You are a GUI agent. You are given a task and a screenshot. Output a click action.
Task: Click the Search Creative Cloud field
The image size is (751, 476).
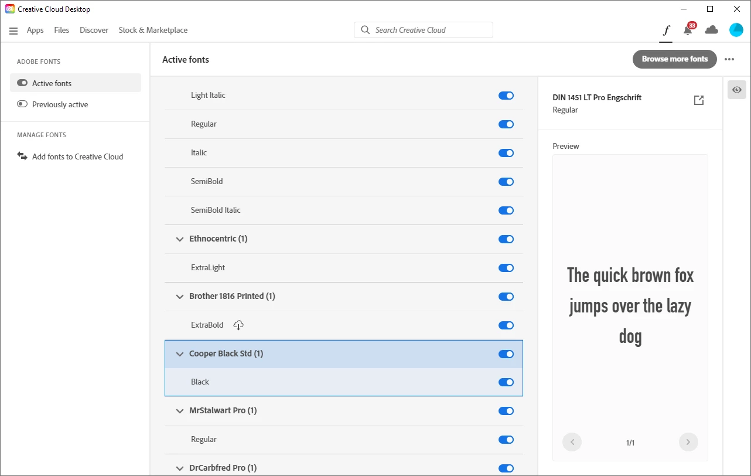coord(424,30)
